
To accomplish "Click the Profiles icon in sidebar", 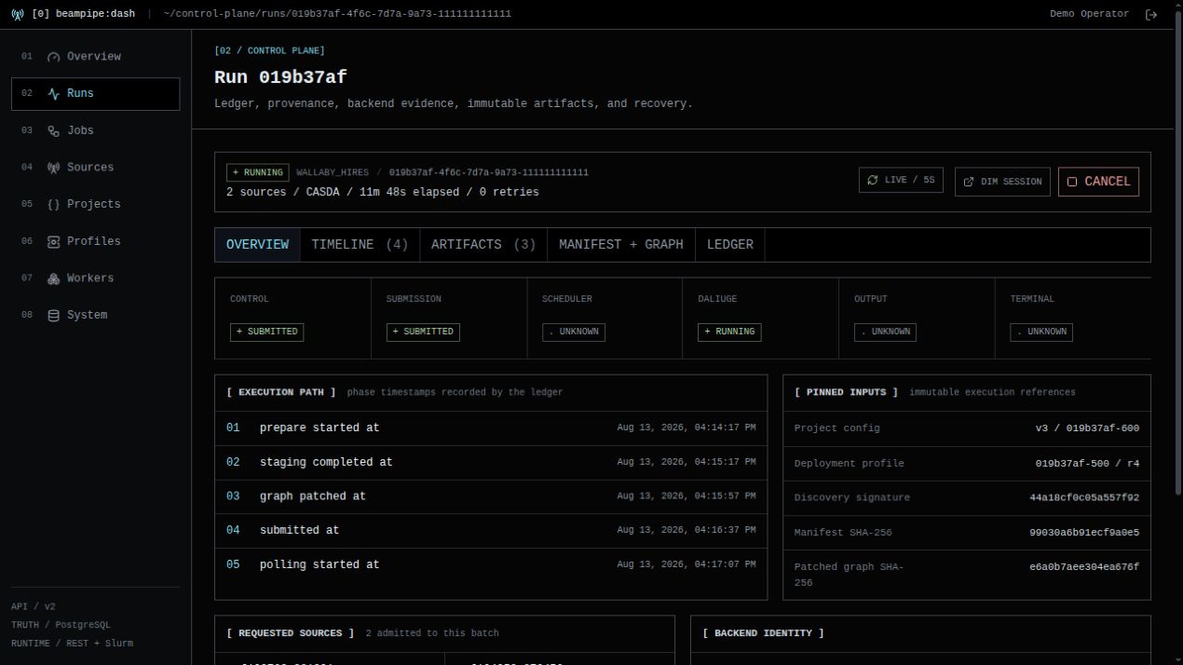I will point(53,242).
